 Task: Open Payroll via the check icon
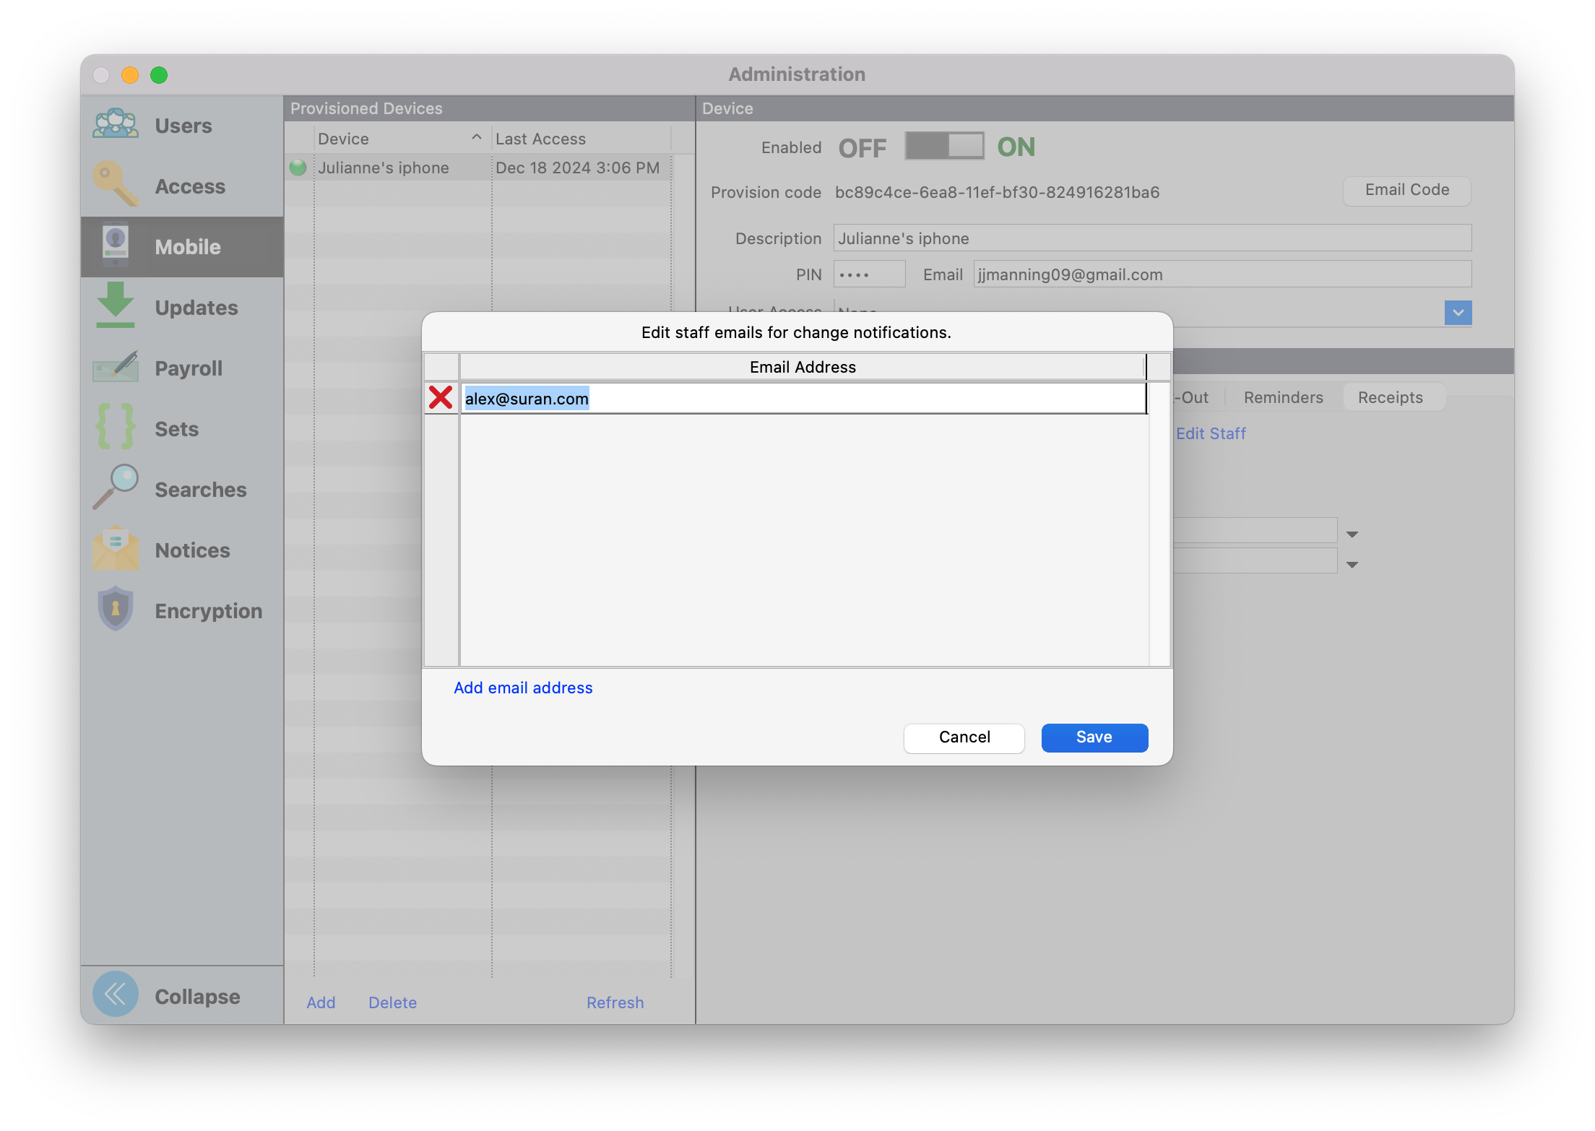[116, 367]
